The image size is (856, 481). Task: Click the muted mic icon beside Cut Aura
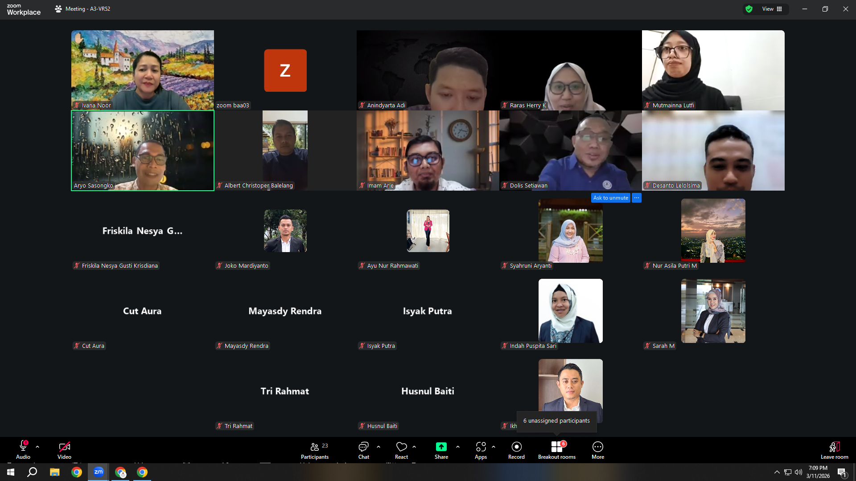click(77, 346)
